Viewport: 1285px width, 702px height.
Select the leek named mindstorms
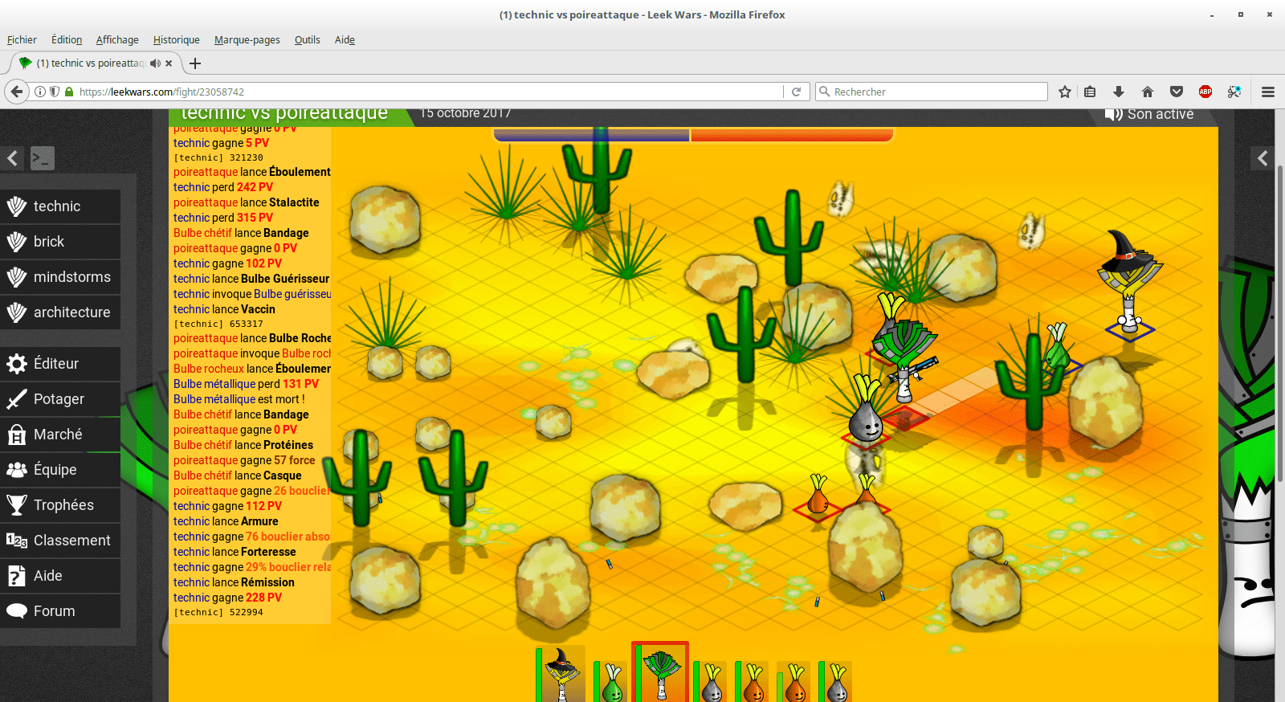[71, 277]
